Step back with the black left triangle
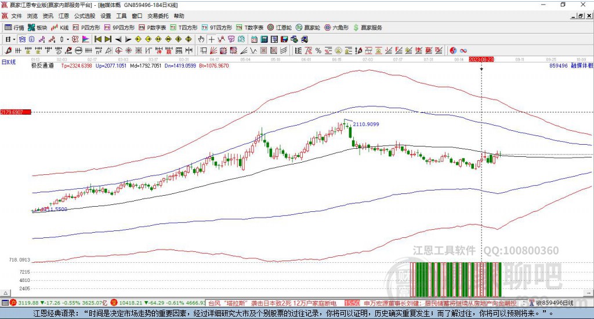 point(118,39)
